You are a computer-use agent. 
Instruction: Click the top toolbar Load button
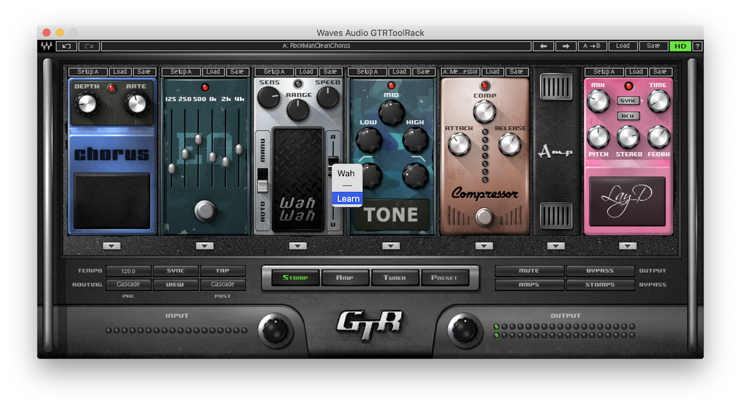(623, 46)
